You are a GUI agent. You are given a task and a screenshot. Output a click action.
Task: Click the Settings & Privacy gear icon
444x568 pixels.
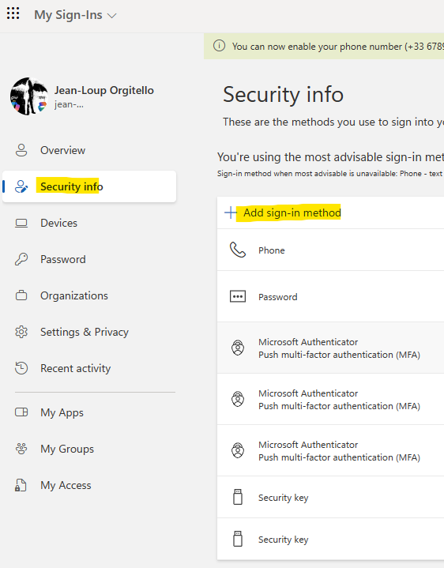pyautogui.click(x=21, y=332)
